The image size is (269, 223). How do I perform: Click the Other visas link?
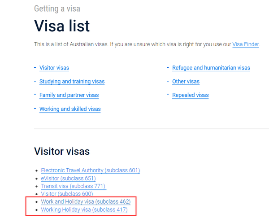pyautogui.click(x=186, y=82)
